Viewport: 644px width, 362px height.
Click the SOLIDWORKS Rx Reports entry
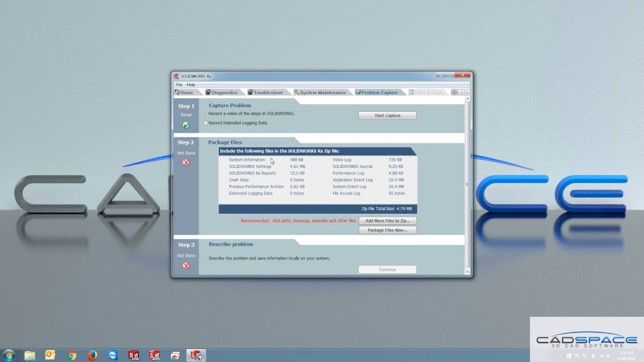pyautogui.click(x=252, y=173)
